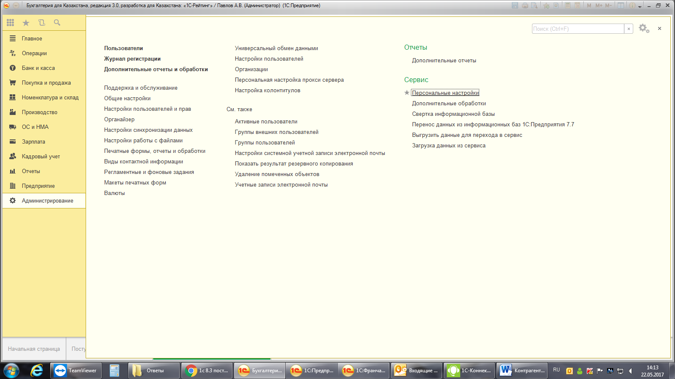The image size is (675, 379).
Task: Expand the title bar dropdown arrow
Action: tap(640, 6)
